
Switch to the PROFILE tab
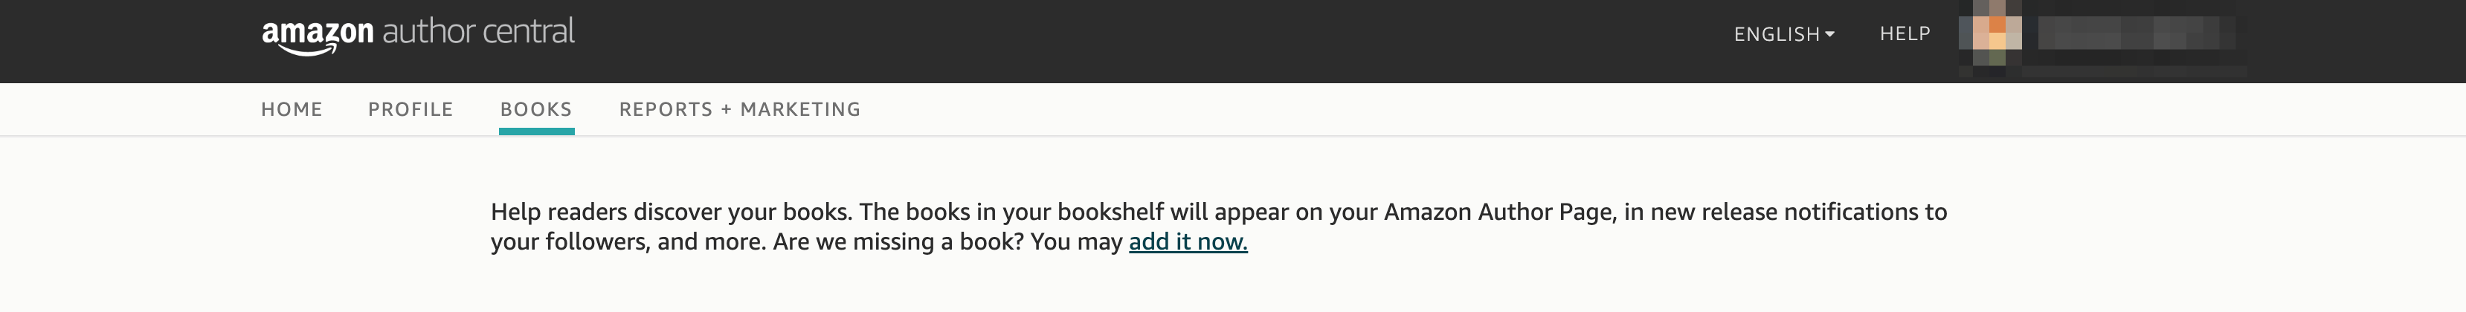tap(411, 109)
